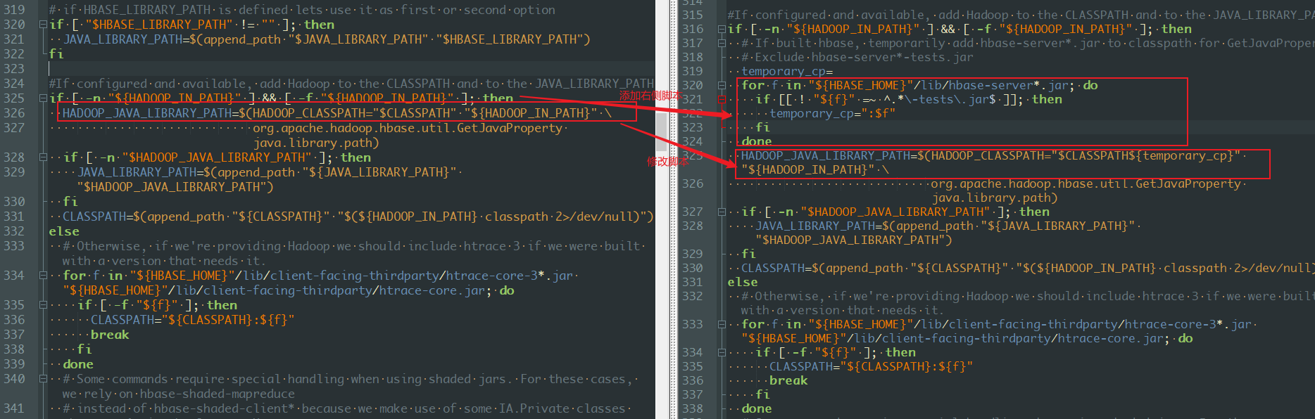Click line number 319 in left pane
The height and width of the screenshot is (419, 1315).
14,10
